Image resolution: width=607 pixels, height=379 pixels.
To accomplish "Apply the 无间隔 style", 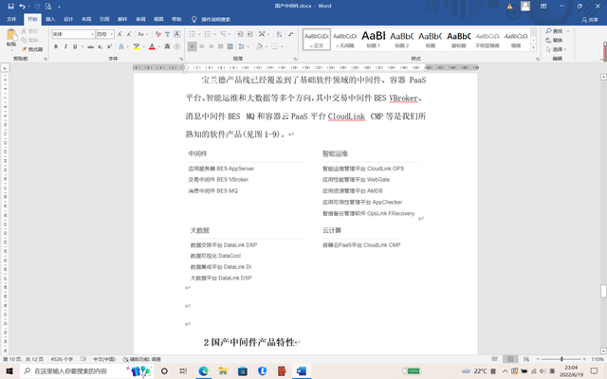I will point(345,40).
